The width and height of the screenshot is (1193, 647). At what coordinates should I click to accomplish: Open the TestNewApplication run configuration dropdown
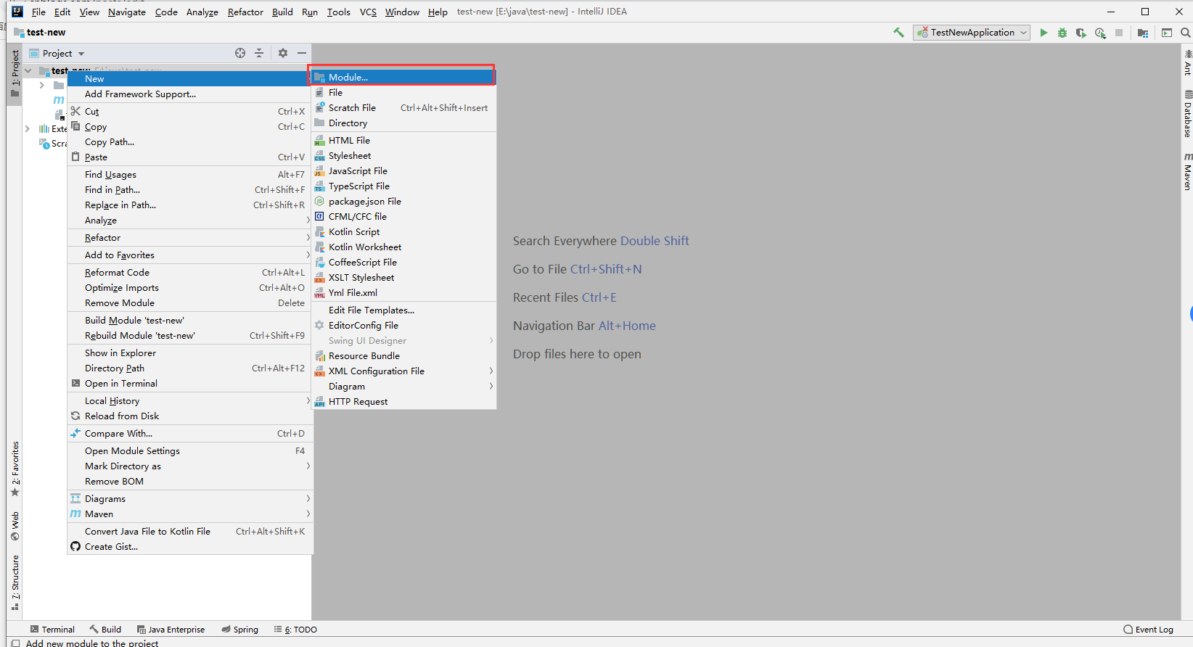pyautogui.click(x=972, y=33)
